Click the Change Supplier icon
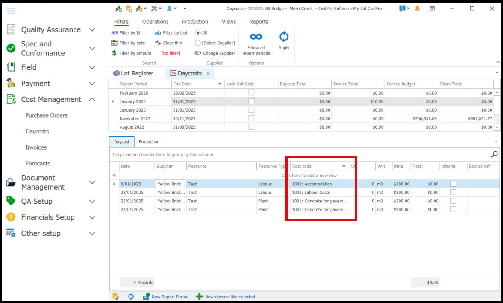This screenshot has width=503, height=303. (x=198, y=53)
